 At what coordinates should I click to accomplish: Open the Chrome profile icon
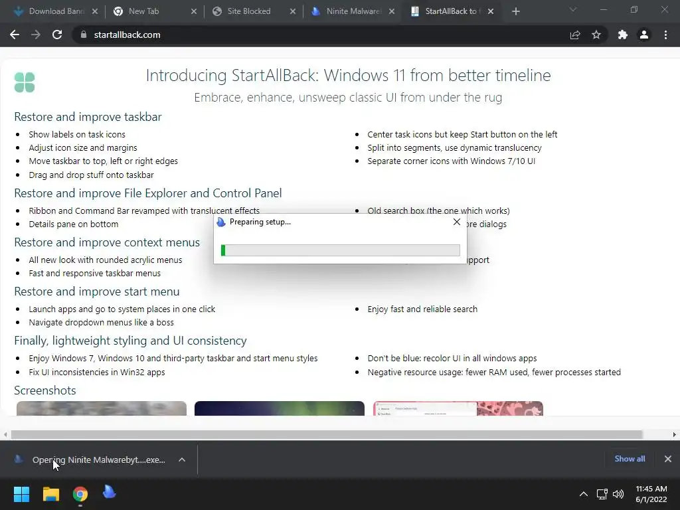(644, 35)
